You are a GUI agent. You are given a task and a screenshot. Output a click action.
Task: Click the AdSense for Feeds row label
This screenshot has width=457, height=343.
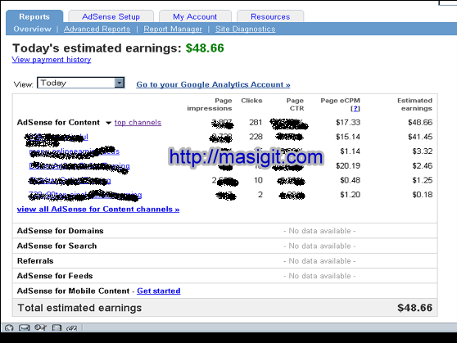[x=55, y=276]
